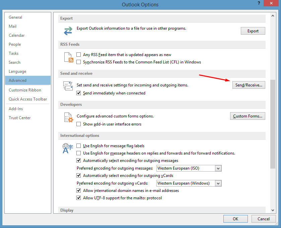Open the General options category
Viewport: 281px width, 228px height.
28,17
